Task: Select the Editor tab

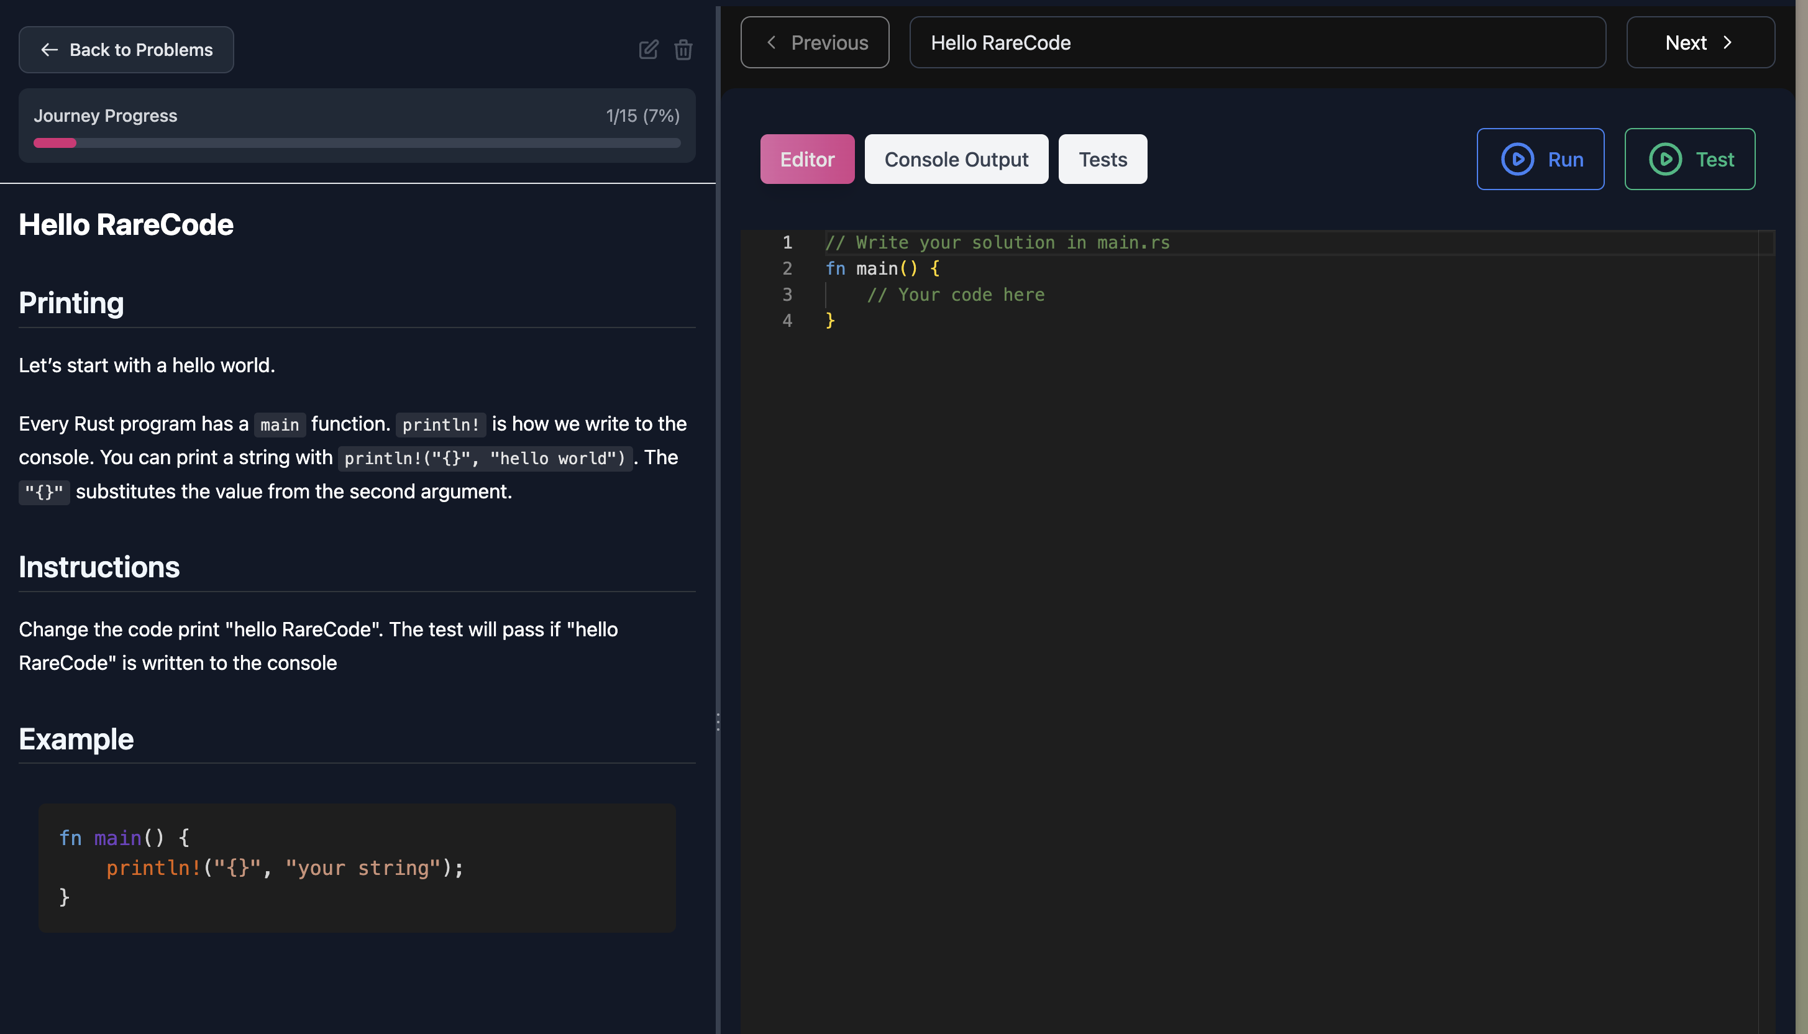Action: (x=806, y=159)
